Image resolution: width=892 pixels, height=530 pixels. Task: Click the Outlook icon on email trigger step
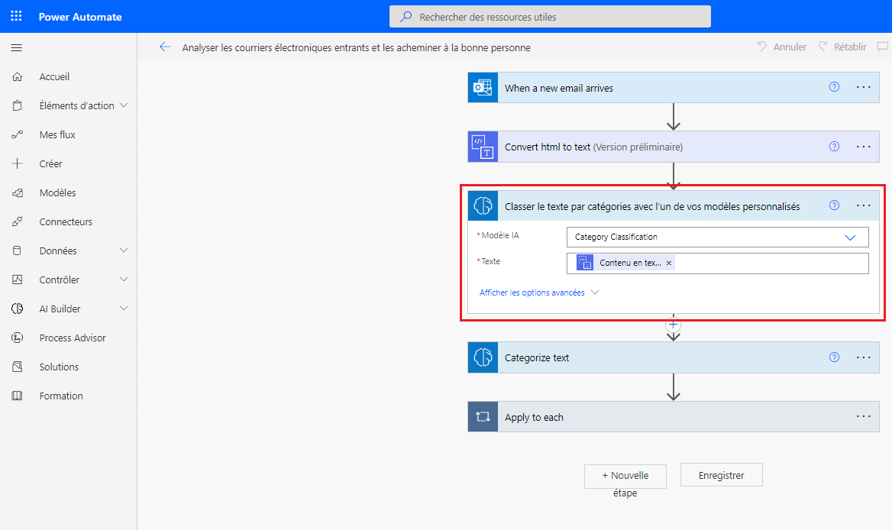point(483,88)
